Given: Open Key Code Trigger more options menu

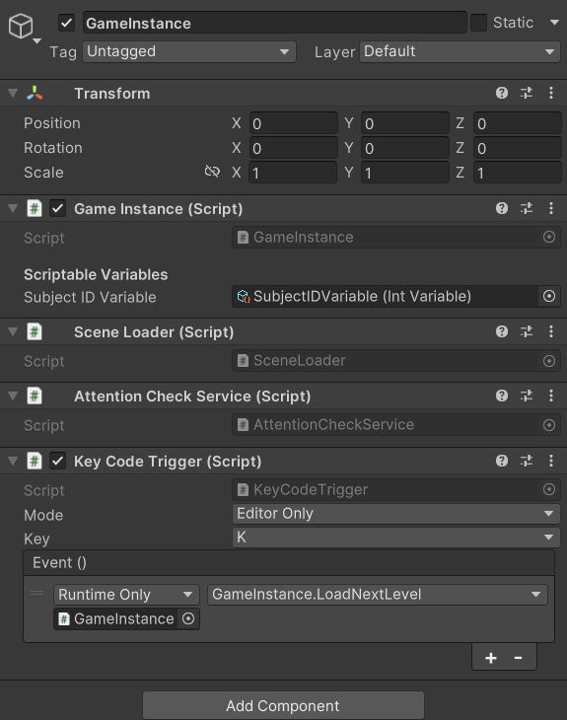Looking at the screenshot, I should [551, 461].
